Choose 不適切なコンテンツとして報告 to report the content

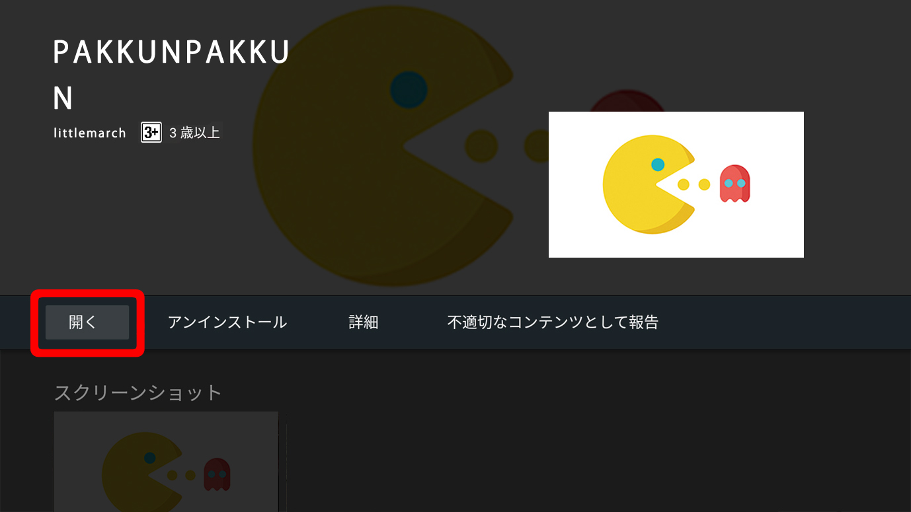pos(553,322)
